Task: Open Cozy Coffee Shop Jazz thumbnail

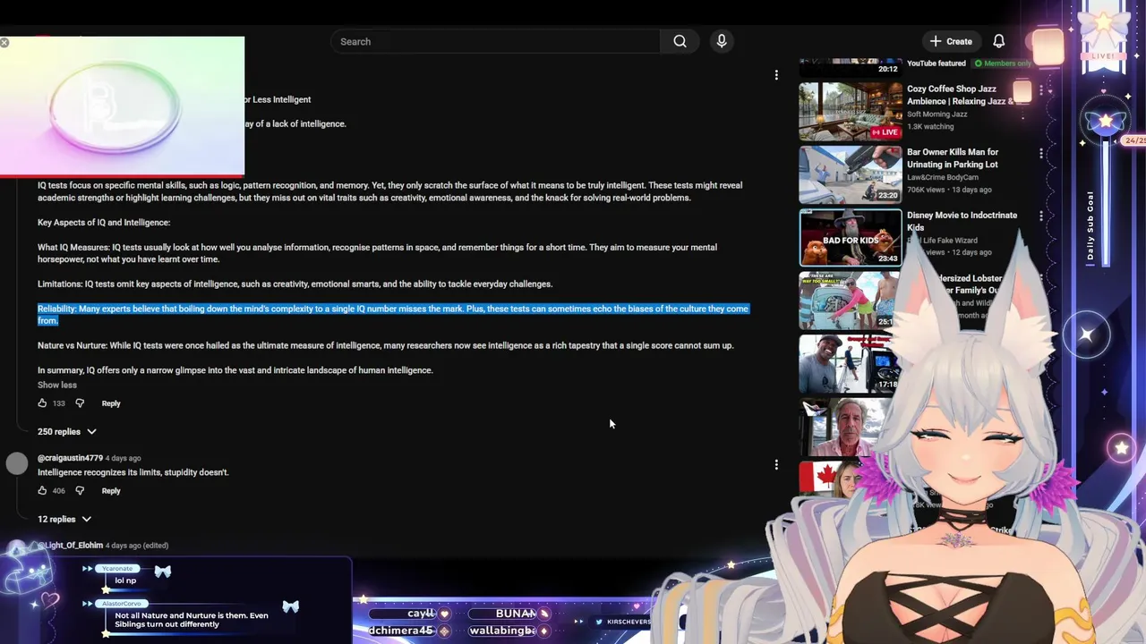Action: 851,112
